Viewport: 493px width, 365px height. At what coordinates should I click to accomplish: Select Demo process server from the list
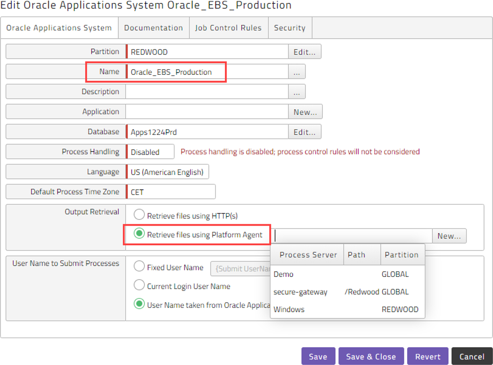(x=347, y=274)
